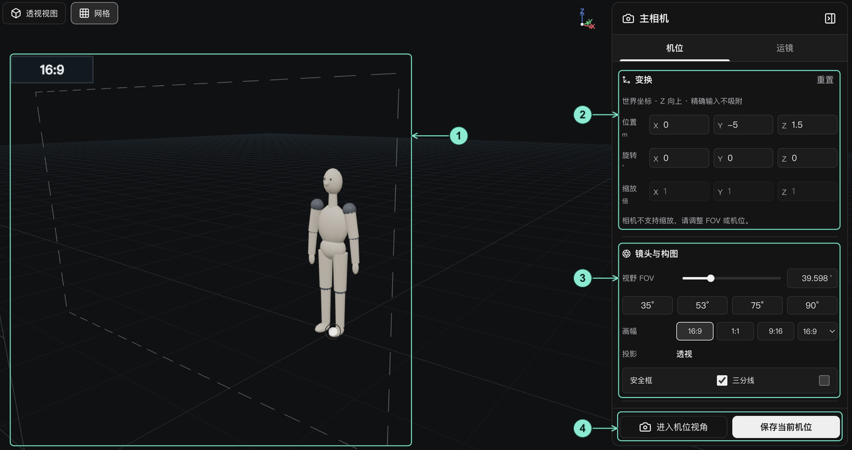852x450 pixels.
Task: Focus the rotation X input field
Action: click(x=679, y=158)
